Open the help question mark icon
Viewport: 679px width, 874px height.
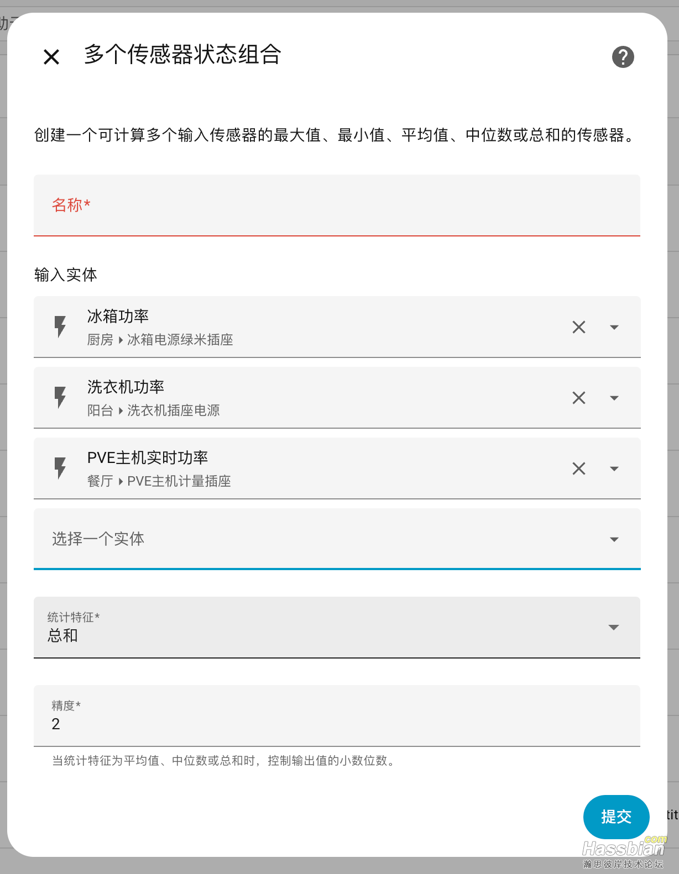click(623, 56)
